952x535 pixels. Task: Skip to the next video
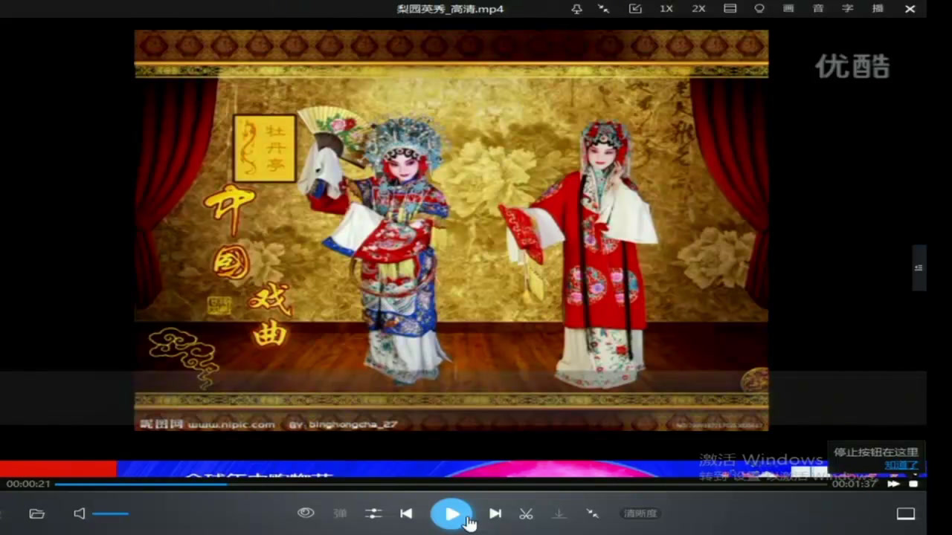pos(495,513)
